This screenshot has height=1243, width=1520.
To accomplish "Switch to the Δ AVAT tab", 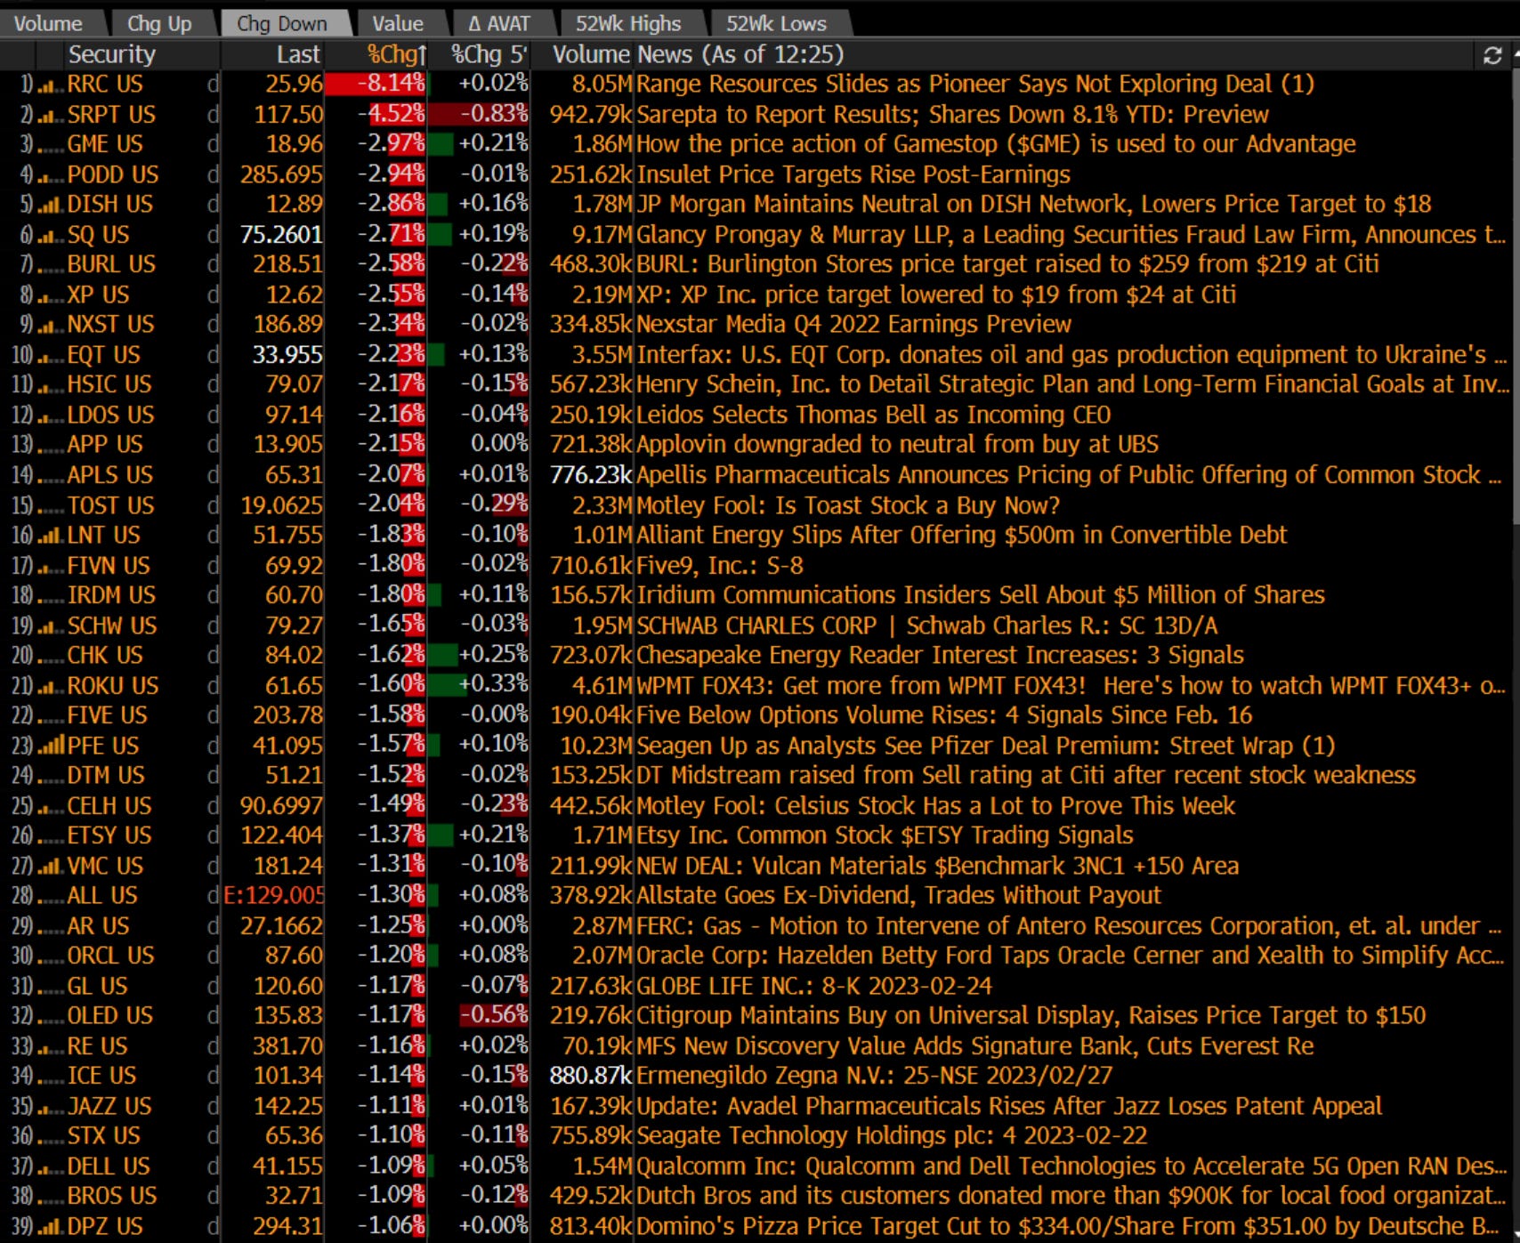I will point(499,23).
